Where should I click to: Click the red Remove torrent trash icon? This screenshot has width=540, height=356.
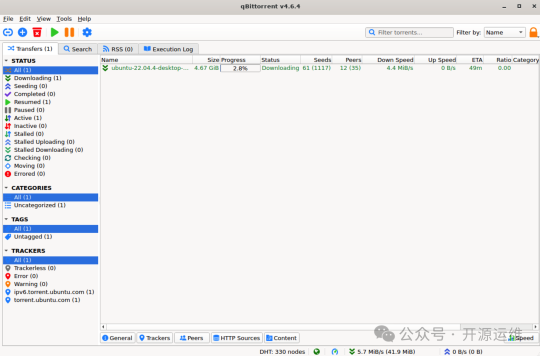tap(37, 32)
